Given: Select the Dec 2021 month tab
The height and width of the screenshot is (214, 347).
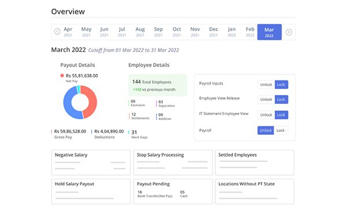Looking at the screenshot, I should 213,32.
